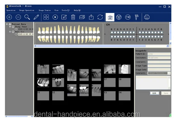Click comments text area scroll up arrow
Screen dimensions: 174x121
pyautogui.click(x=169, y=77)
